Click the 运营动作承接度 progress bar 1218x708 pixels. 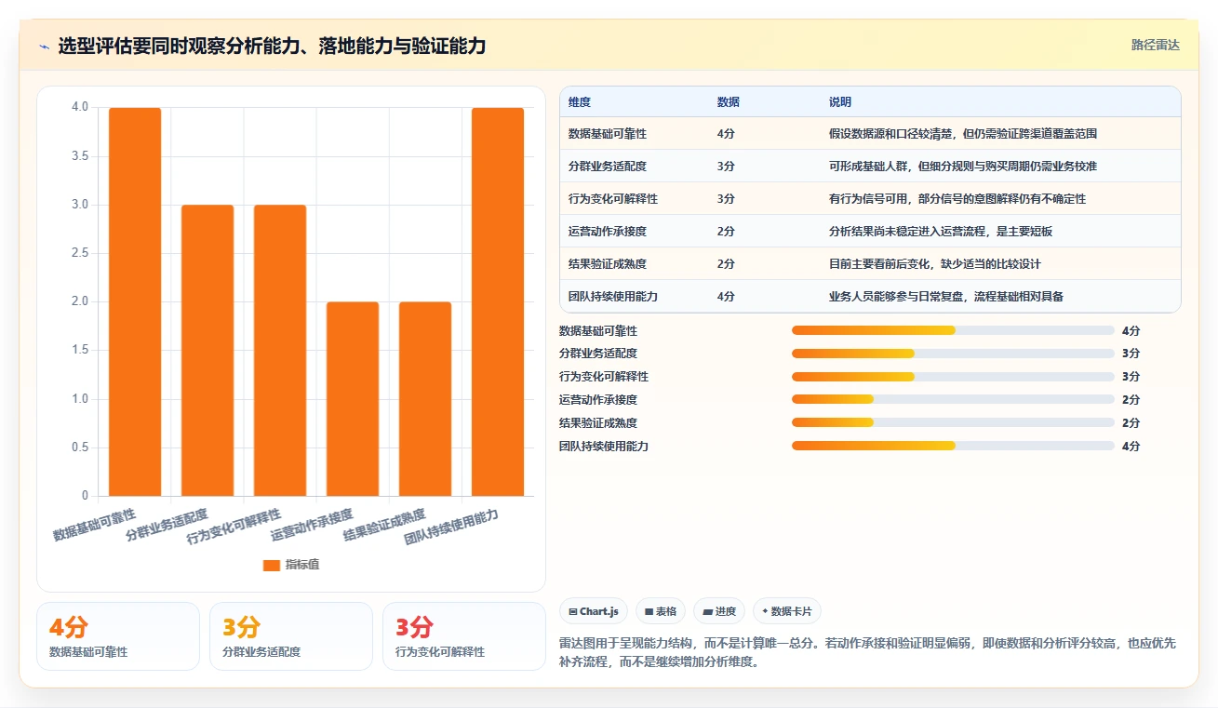click(953, 399)
